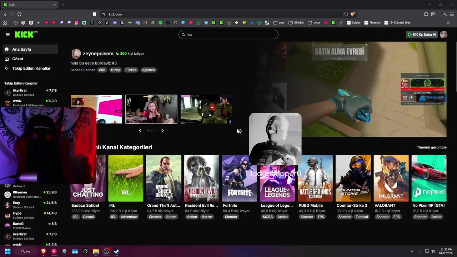
Task: Open the Grand Theft Auto category card
Action: point(164,178)
